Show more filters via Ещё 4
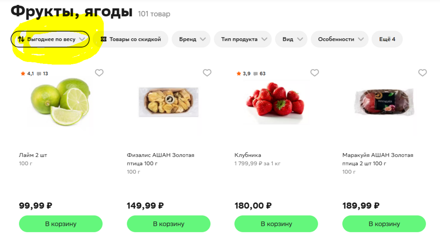 [387, 39]
